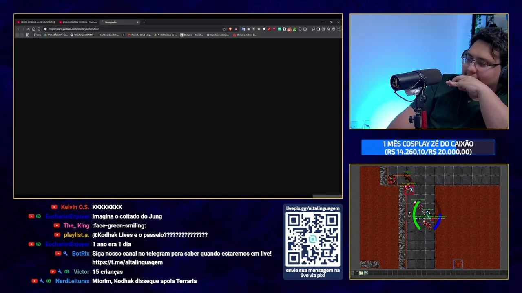View site information icon in address bar
Screen dimensions: 522x293
[45, 29]
